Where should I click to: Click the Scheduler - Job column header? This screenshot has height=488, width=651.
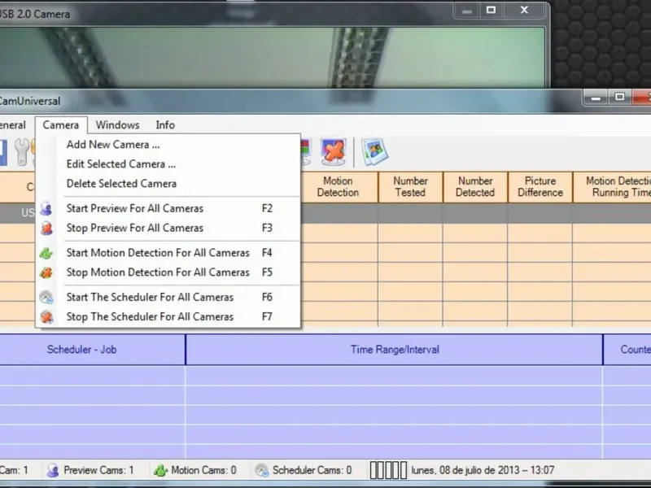[92, 350]
